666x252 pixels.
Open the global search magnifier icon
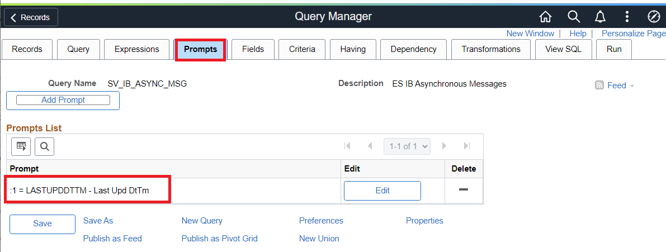tap(574, 17)
